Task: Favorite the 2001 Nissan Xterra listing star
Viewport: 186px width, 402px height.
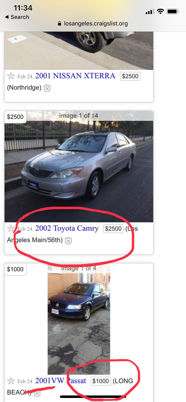Action: pyautogui.click(x=11, y=76)
